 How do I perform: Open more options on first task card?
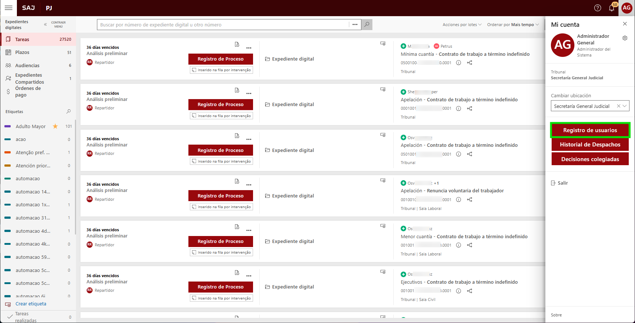[x=249, y=48]
